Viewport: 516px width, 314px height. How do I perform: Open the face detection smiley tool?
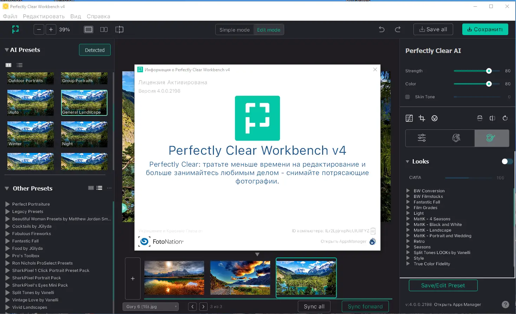[x=435, y=118]
